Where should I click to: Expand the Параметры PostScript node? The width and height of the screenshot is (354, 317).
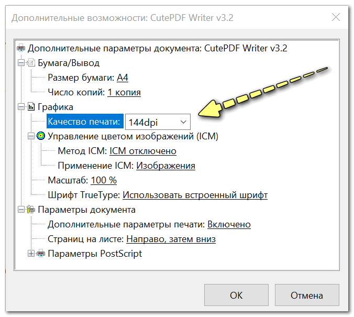pyautogui.click(x=31, y=254)
